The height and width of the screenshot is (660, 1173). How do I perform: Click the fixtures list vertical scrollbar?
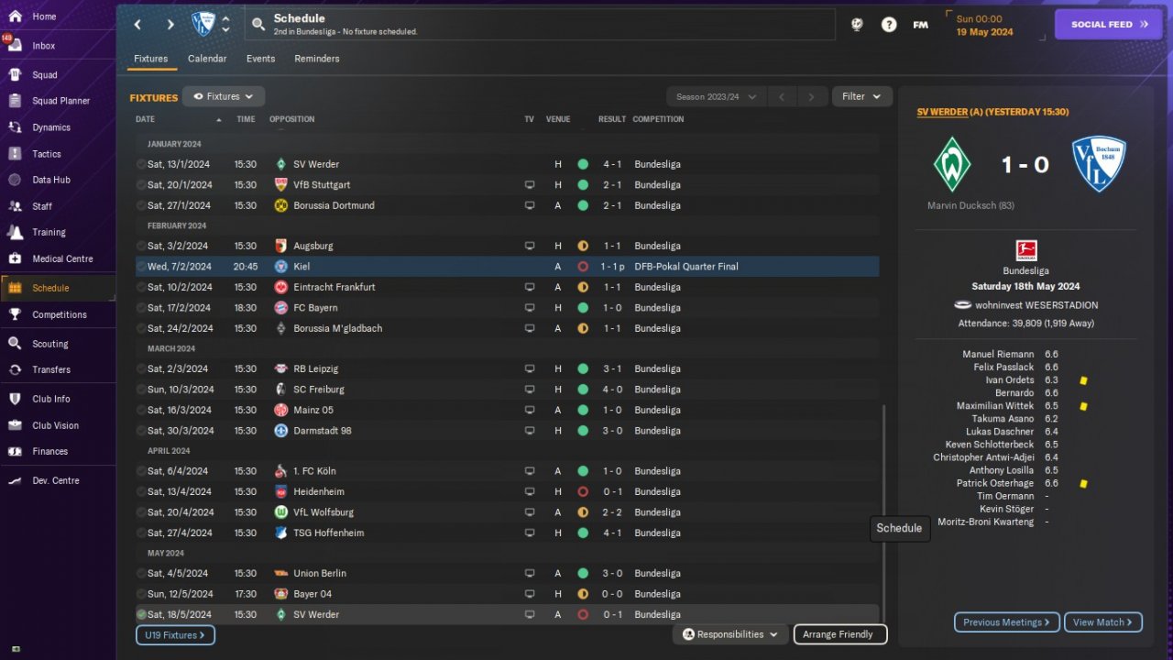(884, 513)
